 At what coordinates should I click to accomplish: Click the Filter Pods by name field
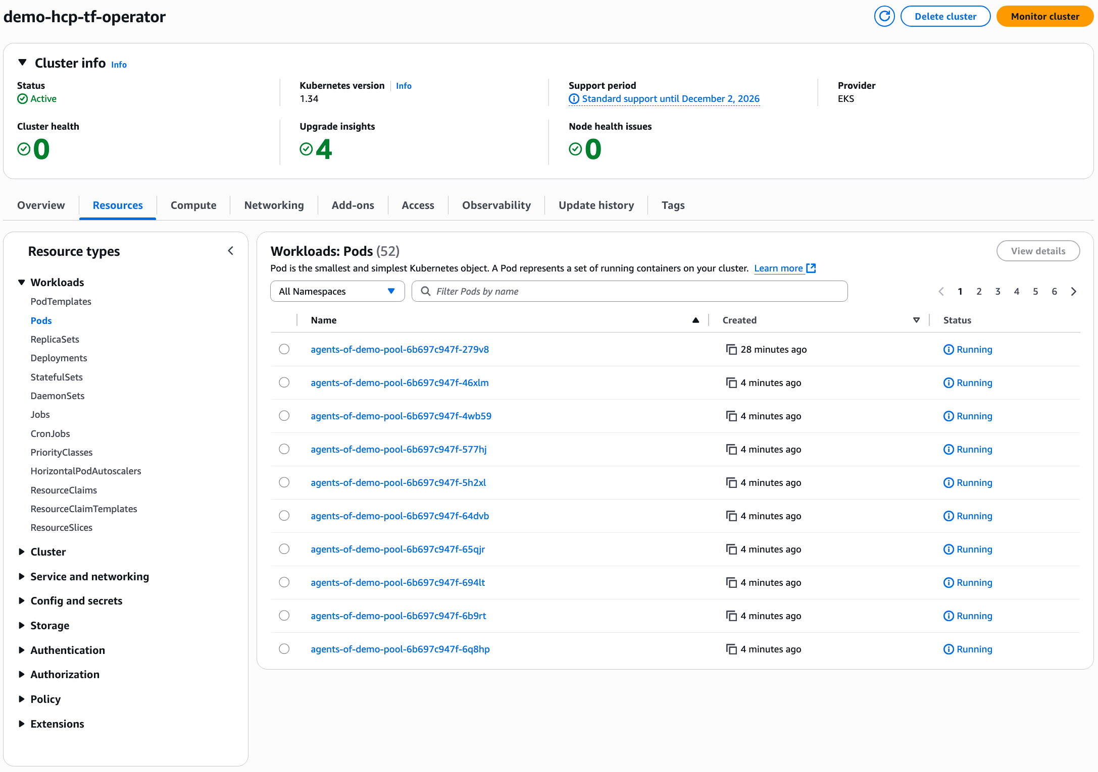(x=629, y=291)
